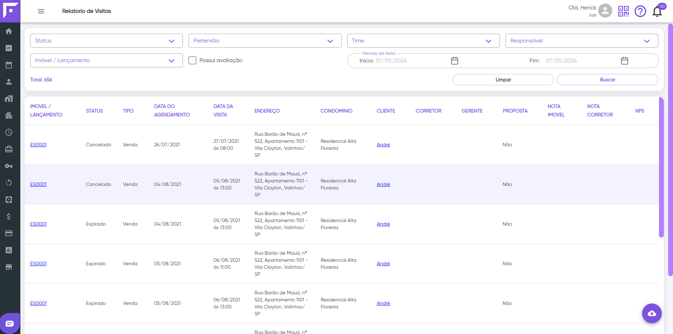Click the table's vertical scrollbar thumb
Image resolution: width=673 pixels, height=334 pixels.
(x=661, y=167)
